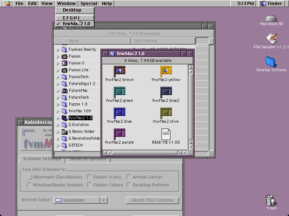Open the View menu

click(x=47, y=4)
